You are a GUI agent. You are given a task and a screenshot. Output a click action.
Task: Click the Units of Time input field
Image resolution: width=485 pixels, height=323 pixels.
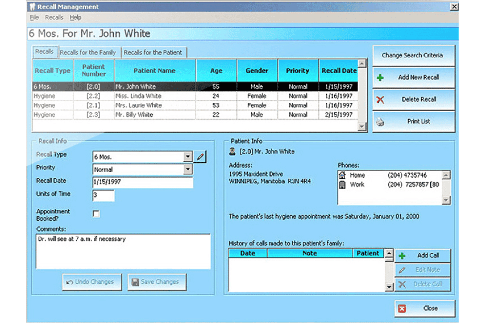click(104, 195)
